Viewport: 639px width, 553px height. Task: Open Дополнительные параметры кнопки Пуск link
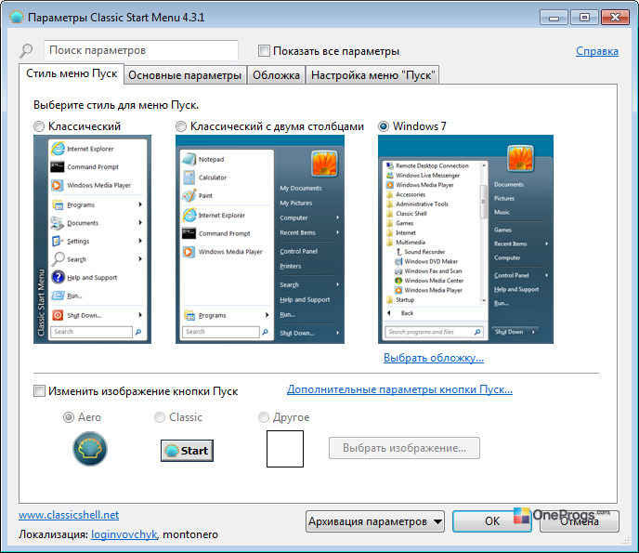click(x=399, y=389)
